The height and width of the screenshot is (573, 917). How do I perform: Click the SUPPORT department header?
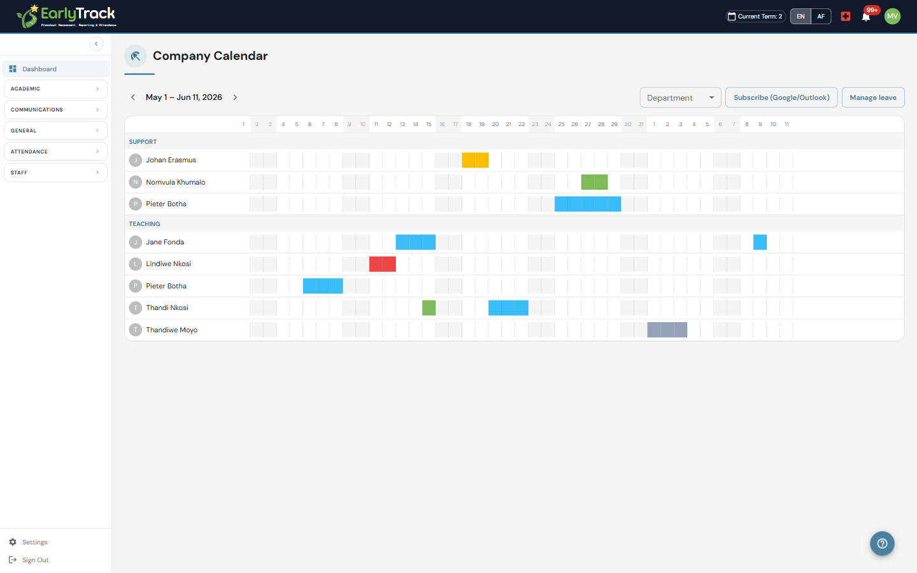tap(143, 142)
